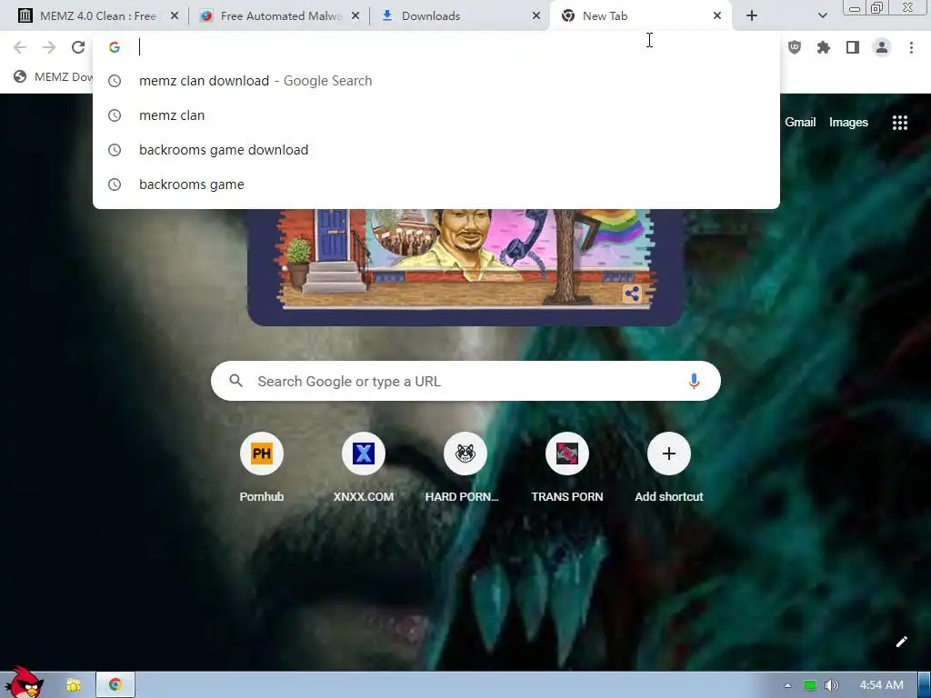Open the XNXX.COM shortcut
This screenshot has width=931, height=698.
tap(364, 468)
